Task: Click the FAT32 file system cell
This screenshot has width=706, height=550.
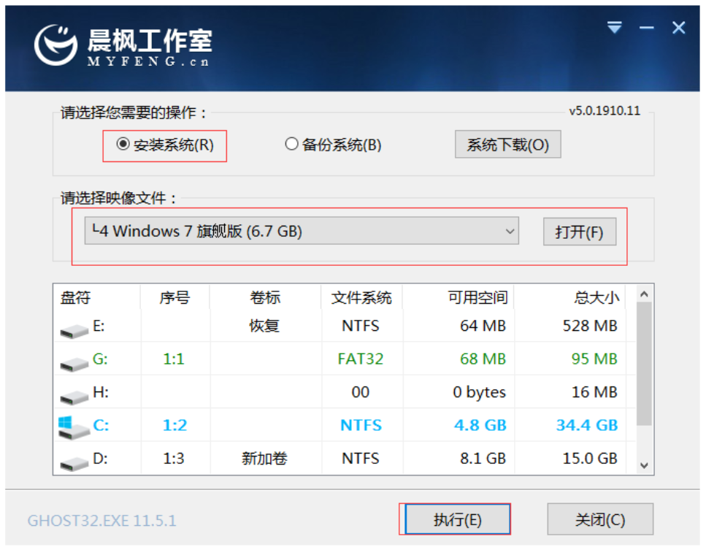Action: click(361, 359)
